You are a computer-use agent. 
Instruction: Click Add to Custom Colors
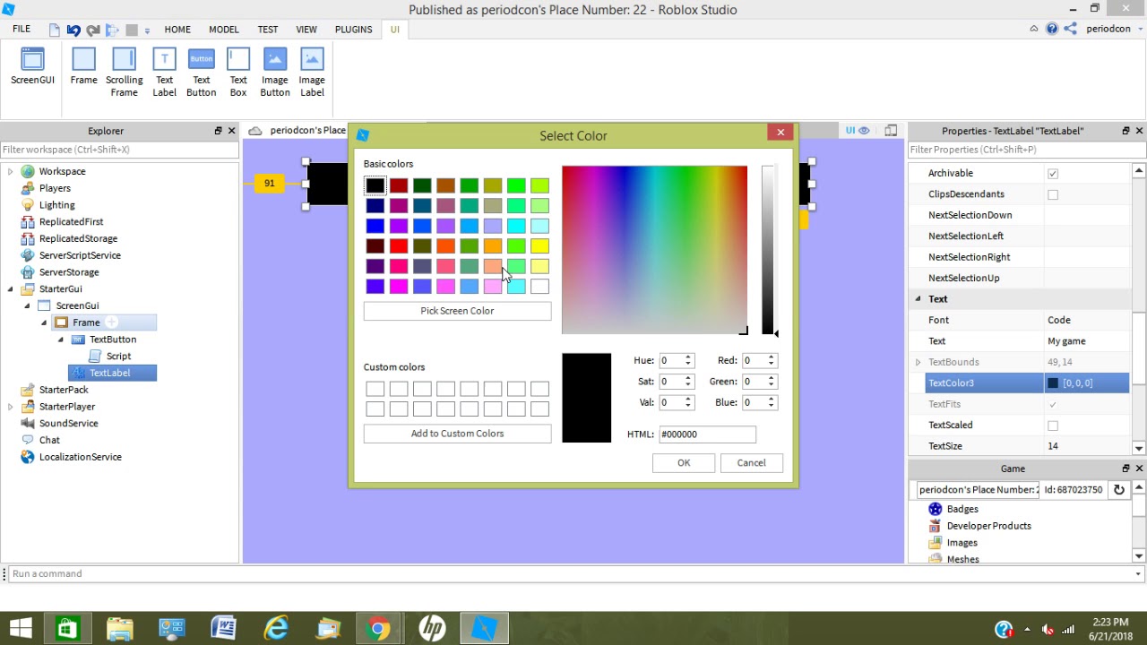coord(457,434)
